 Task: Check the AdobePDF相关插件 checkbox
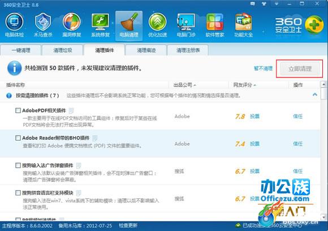pos(18,110)
